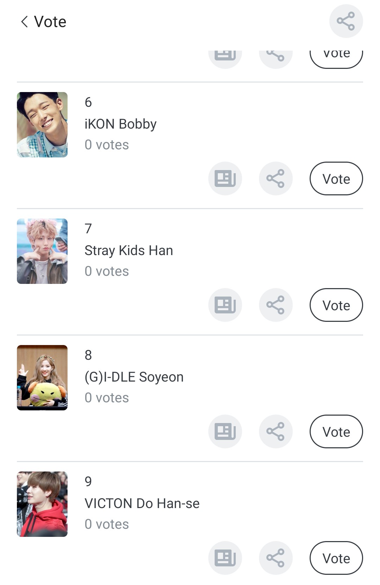The width and height of the screenshot is (380, 585).
Task: Open news for Stray Kids Han
Action: pyautogui.click(x=225, y=305)
